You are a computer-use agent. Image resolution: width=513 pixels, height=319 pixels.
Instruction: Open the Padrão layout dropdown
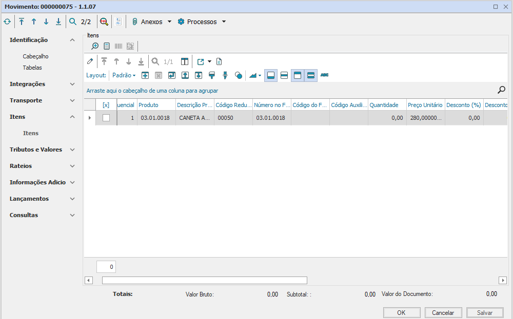pyautogui.click(x=124, y=75)
